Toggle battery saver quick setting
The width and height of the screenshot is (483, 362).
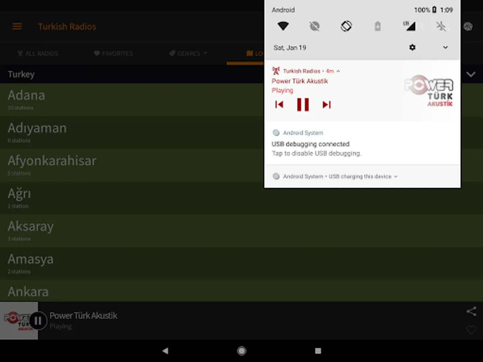click(x=378, y=26)
